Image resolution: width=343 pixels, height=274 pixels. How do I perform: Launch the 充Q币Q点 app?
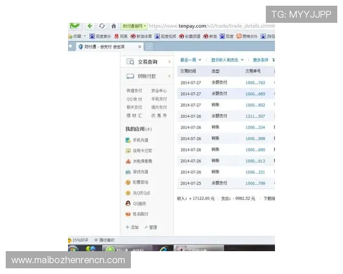coord(138,193)
